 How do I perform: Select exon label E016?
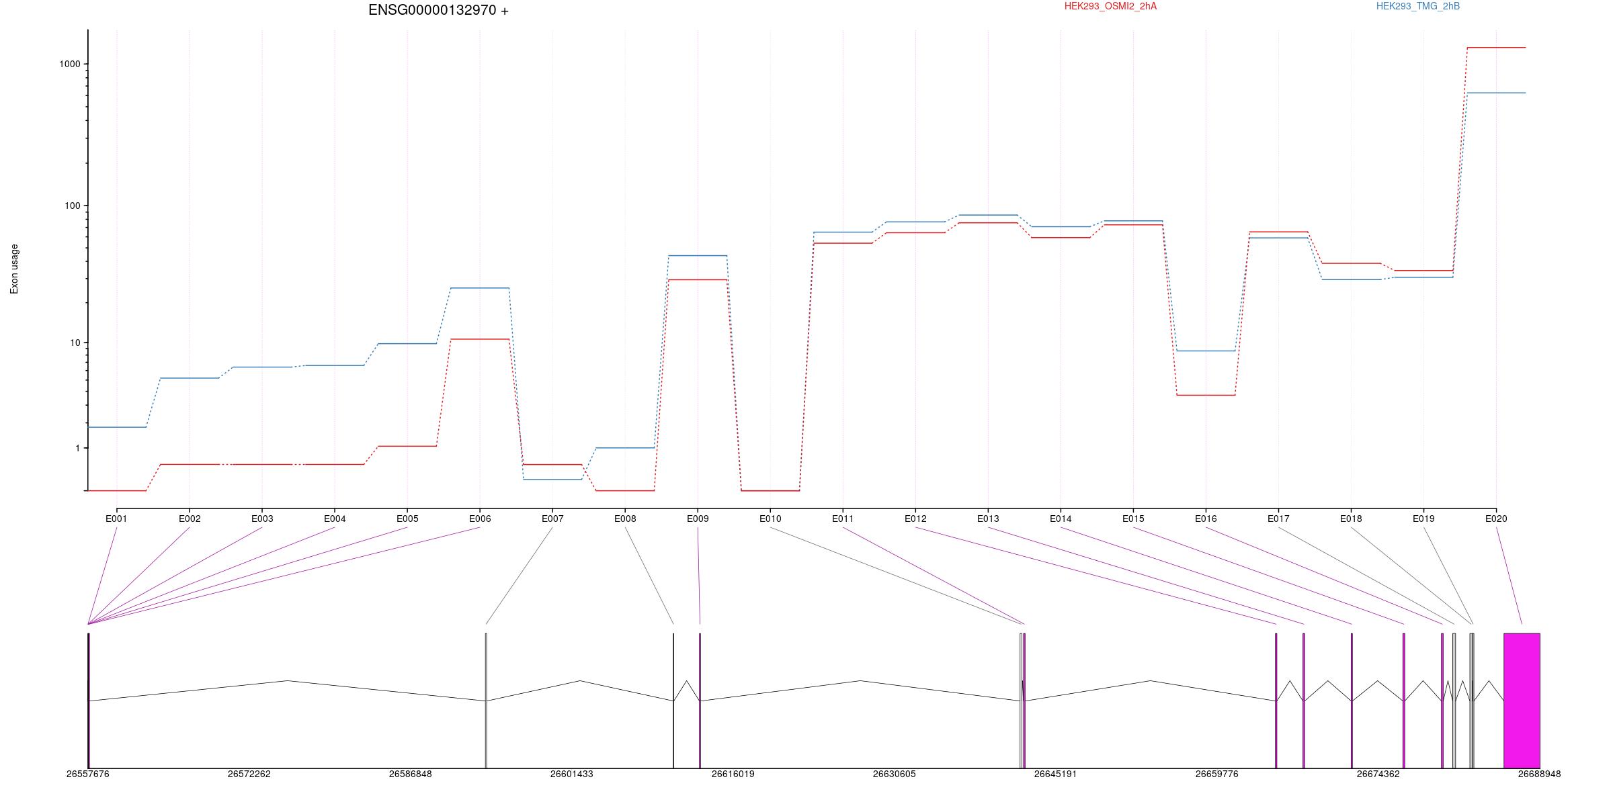coord(1206,519)
